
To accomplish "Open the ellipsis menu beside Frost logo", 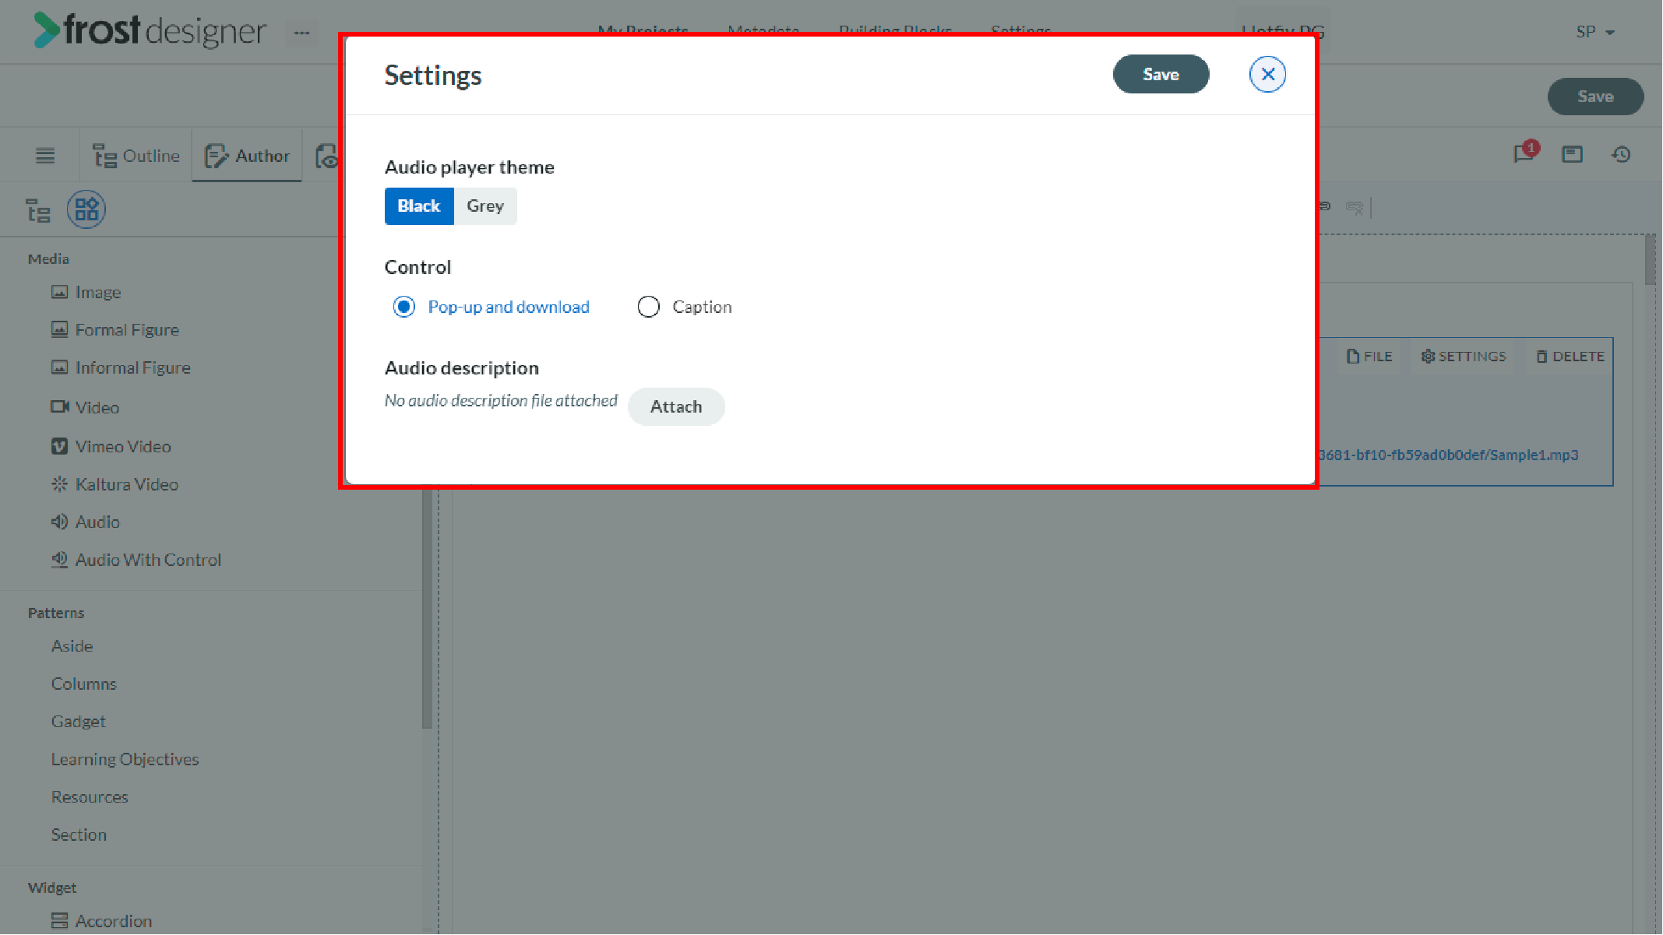I will [301, 33].
